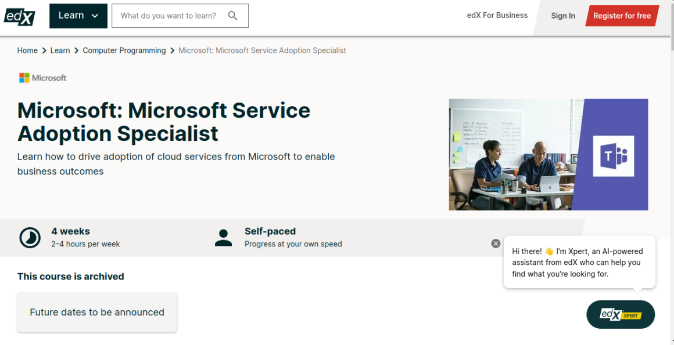Dismiss the Xpert chat bubble with X icon
The image size is (674, 345).
tap(496, 244)
